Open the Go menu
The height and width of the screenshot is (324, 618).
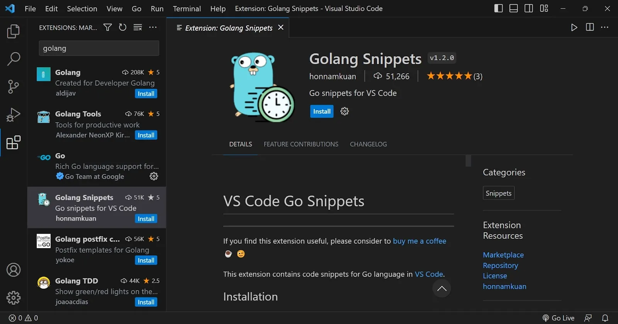(136, 8)
